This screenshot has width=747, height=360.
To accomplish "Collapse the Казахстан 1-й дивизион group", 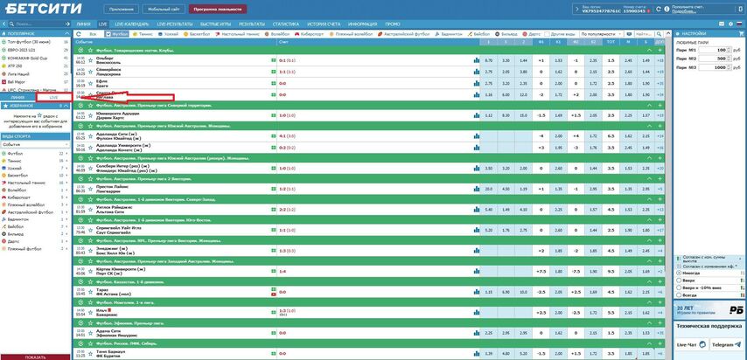I will [x=648, y=282].
